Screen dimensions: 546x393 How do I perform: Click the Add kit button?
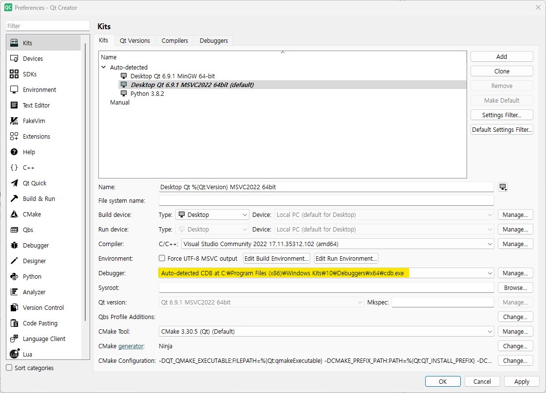502,57
